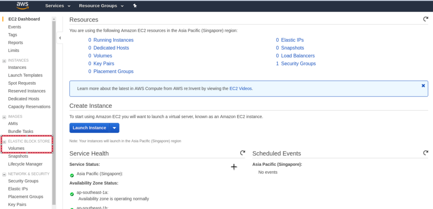This screenshot has height=209, width=433.
Task: Click the pin shortcut icon in top bar
Action: coord(135,5)
